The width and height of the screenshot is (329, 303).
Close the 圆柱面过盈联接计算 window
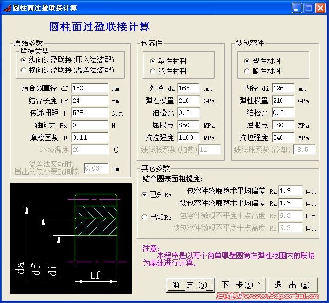tap(321, 8)
